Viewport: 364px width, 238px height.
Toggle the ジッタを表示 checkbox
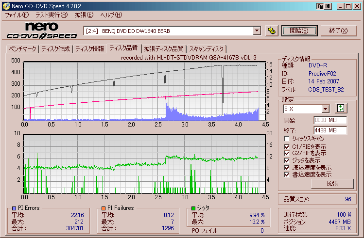(287, 160)
